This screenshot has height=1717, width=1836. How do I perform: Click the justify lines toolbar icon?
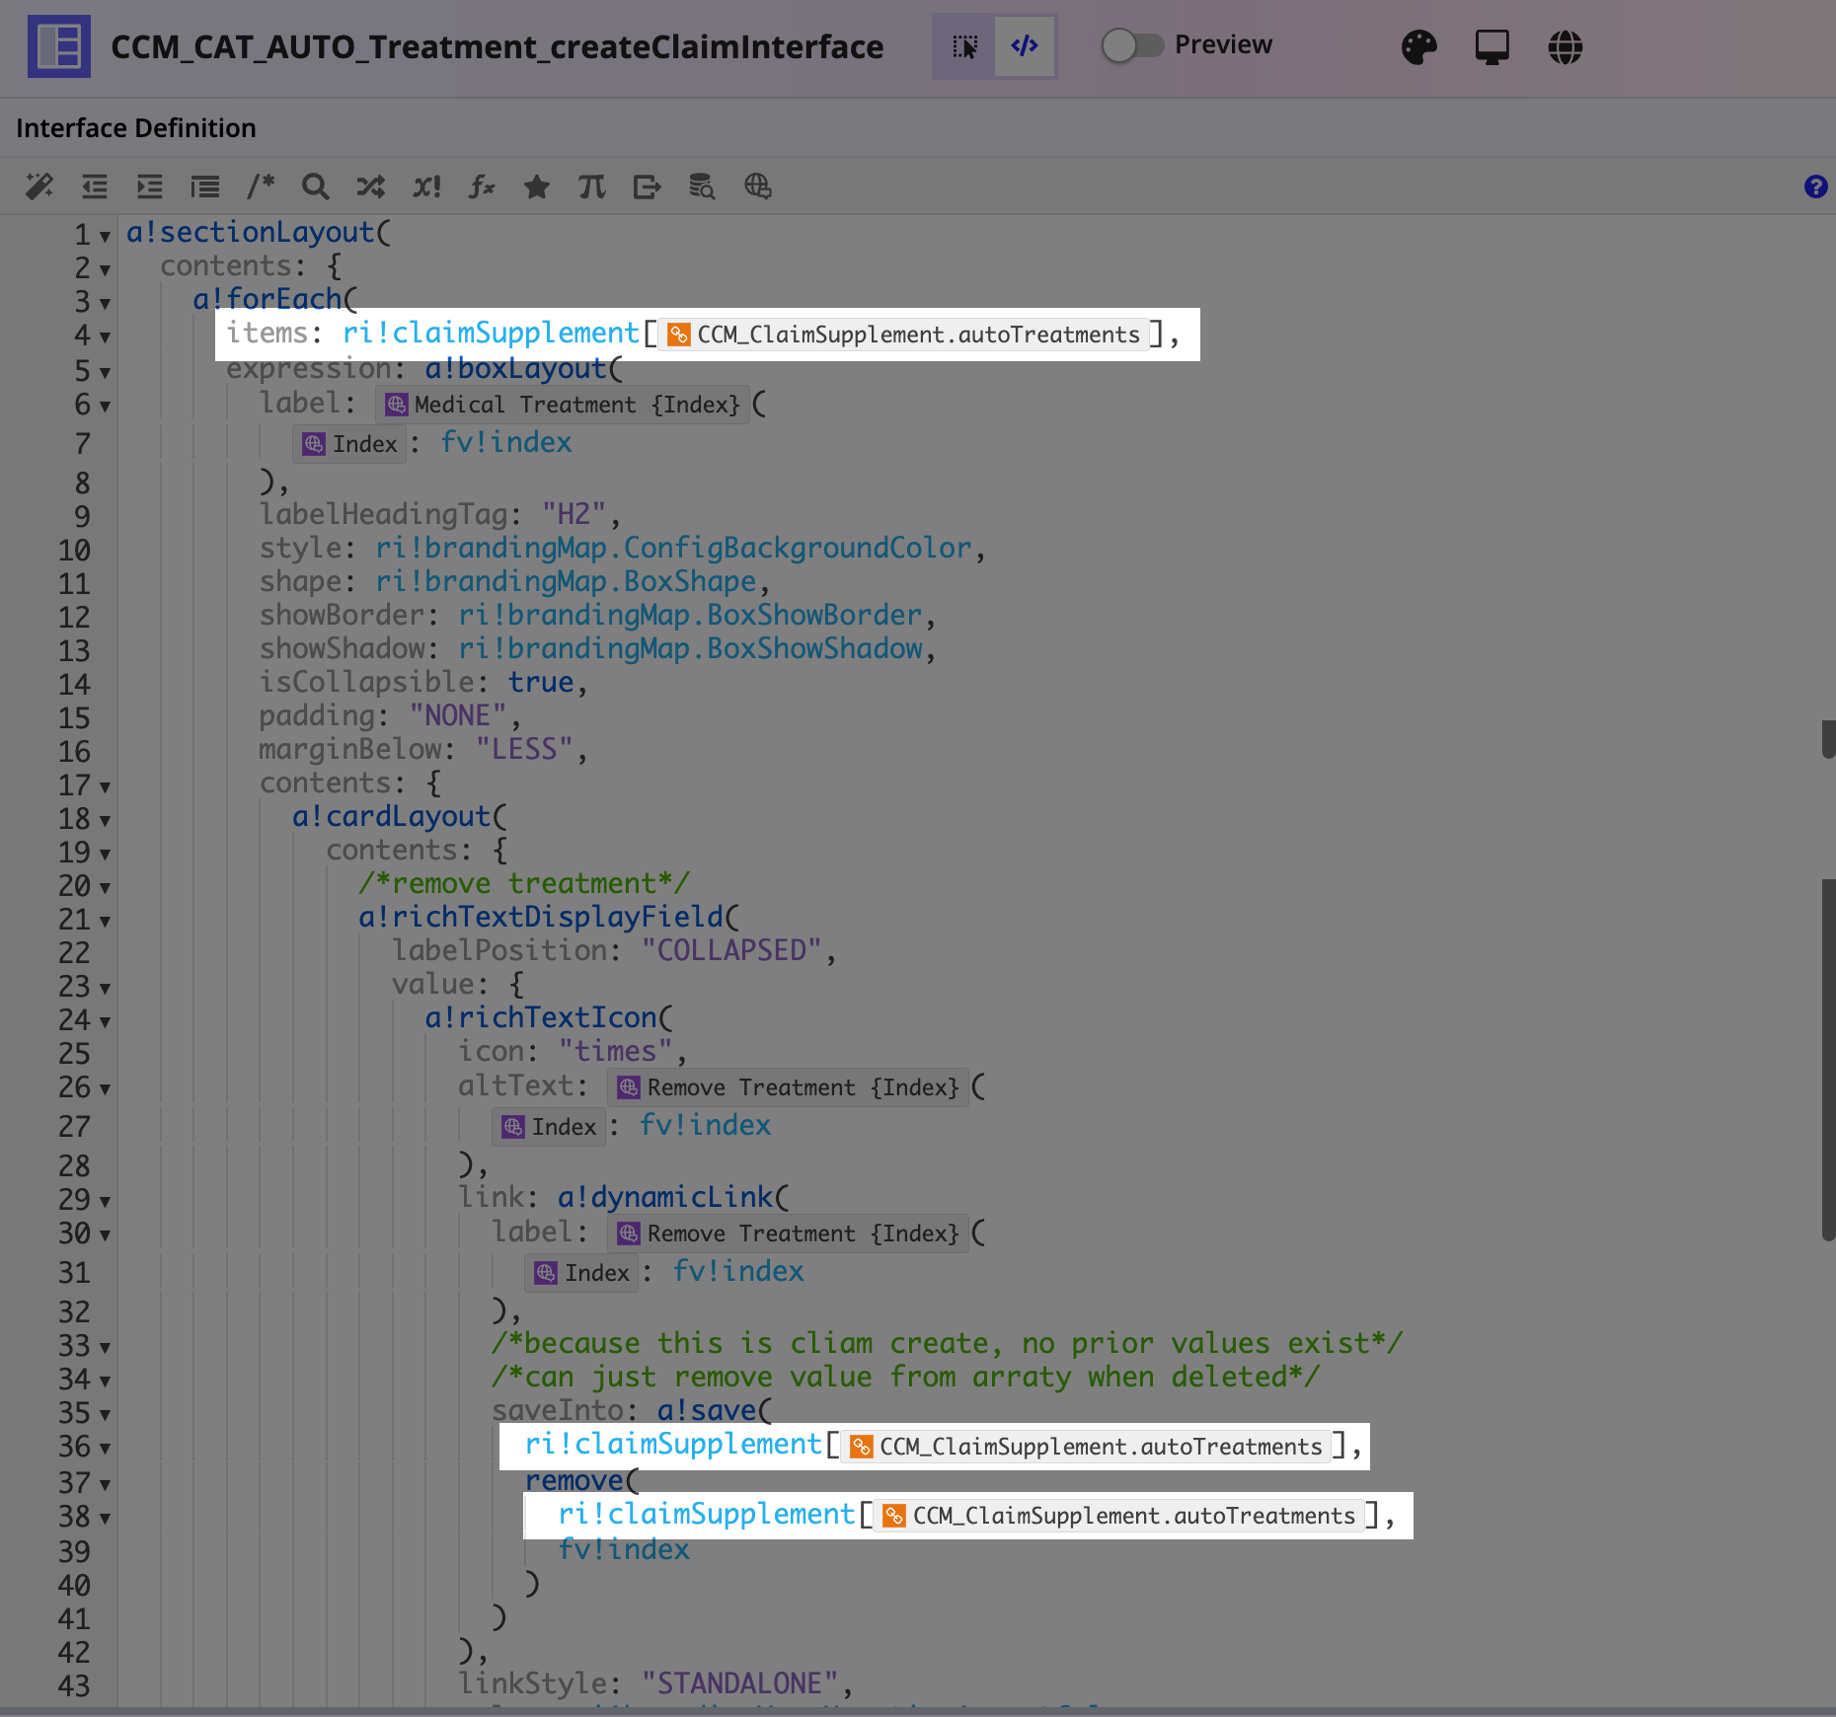[205, 187]
